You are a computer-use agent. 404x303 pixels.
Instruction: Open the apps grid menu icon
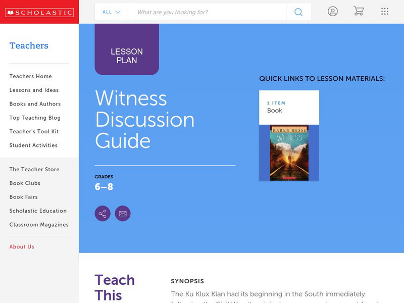tap(385, 11)
